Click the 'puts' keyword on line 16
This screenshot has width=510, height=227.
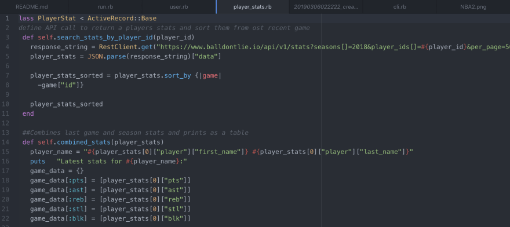[x=38, y=162]
